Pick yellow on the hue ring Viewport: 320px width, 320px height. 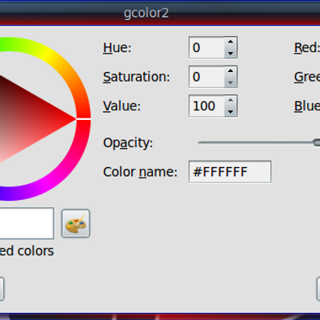[x=46, y=55]
